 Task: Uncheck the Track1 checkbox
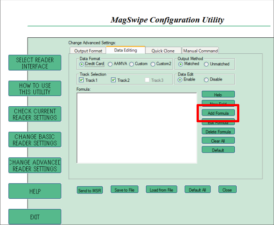coord(81,80)
